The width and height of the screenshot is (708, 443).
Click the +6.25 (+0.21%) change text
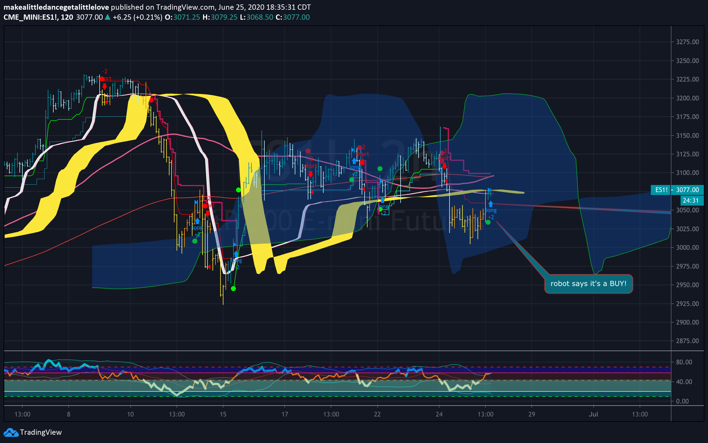(137, 17)
